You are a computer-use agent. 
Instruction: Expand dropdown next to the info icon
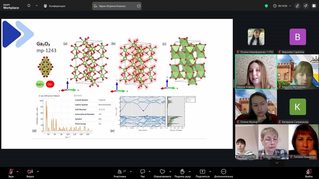[x=37, y=6]
